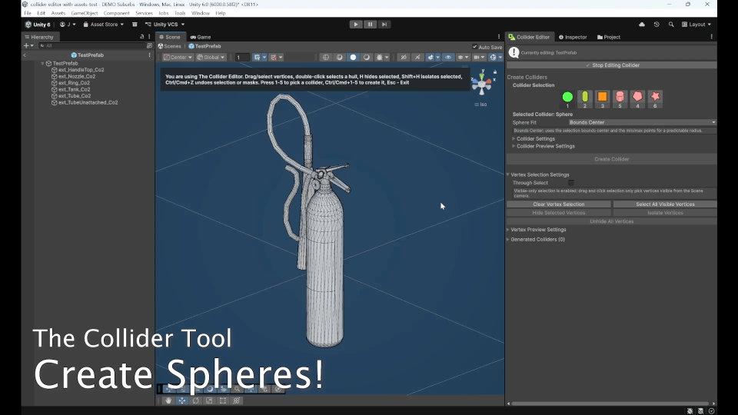
Task: Select the Hand view tool
Action: (x=168, y=400)
